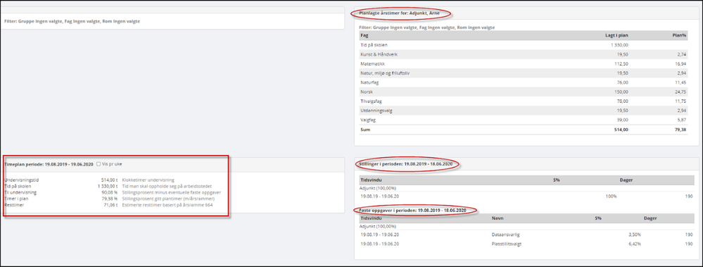Click the '100%' value in Stillinger table
The width and height of the screenshot is (703, 267).
pos(611,197)
